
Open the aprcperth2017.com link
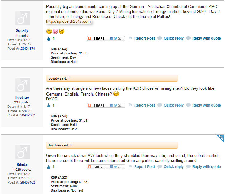click(69, 21)
